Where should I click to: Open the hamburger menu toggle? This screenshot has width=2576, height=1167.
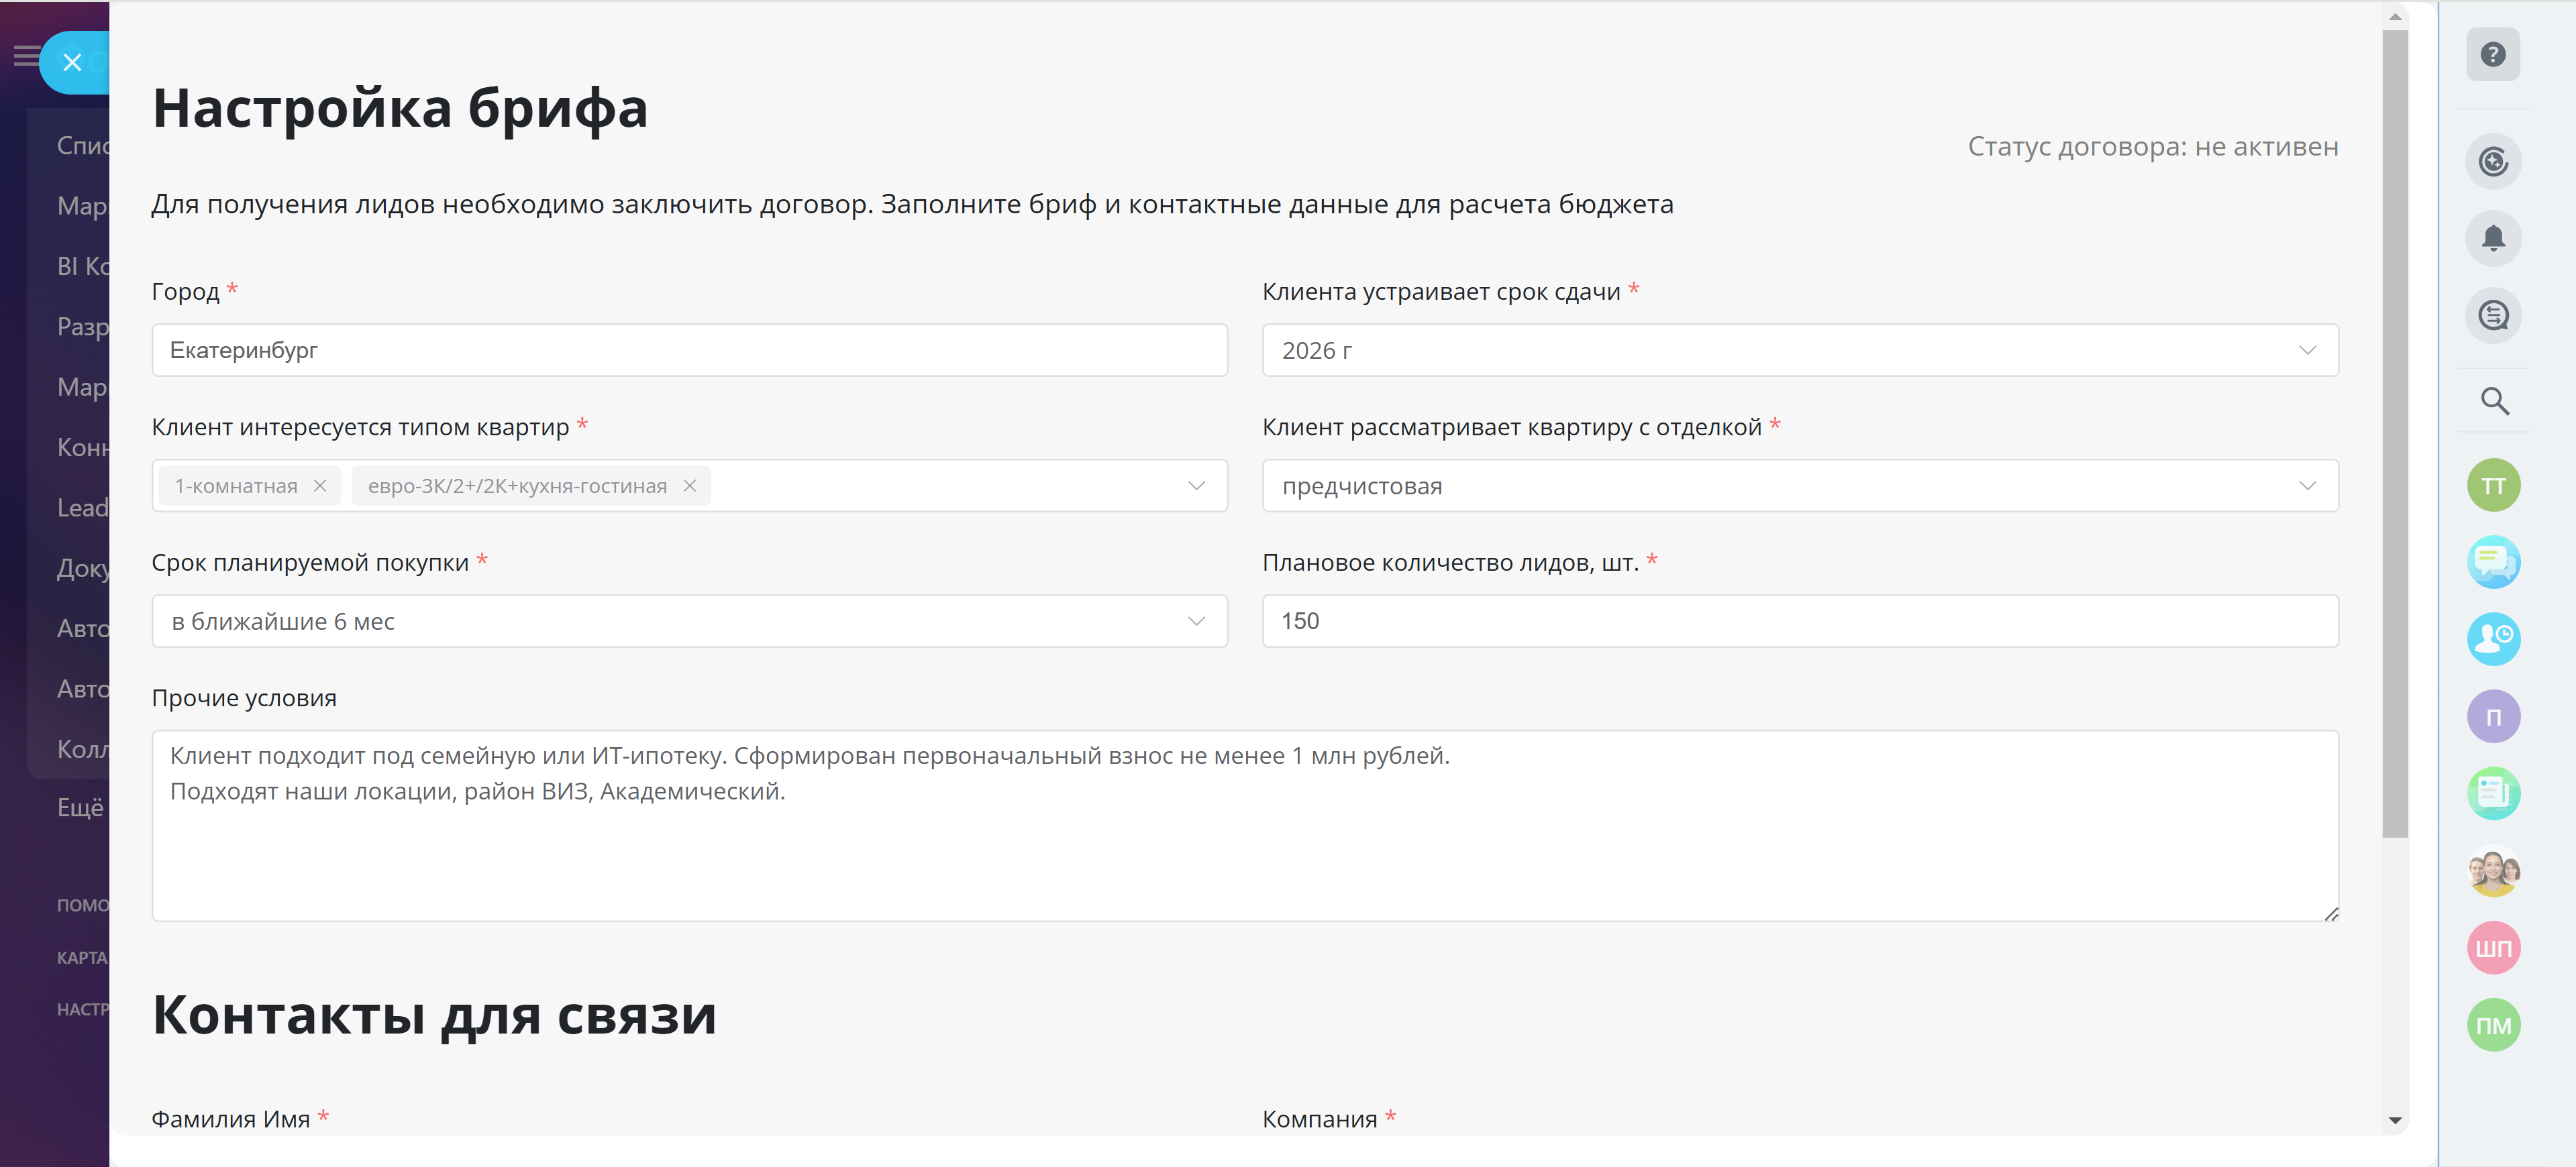click(x=25, y=56)
